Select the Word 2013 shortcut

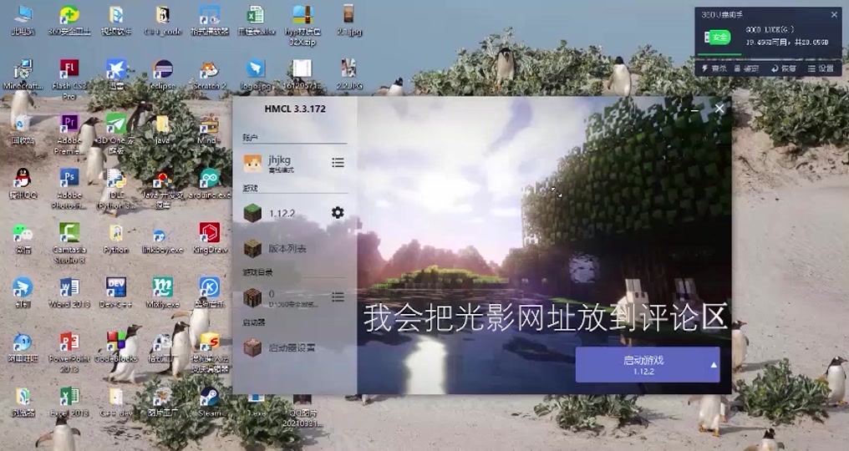(x=69, y=292)
